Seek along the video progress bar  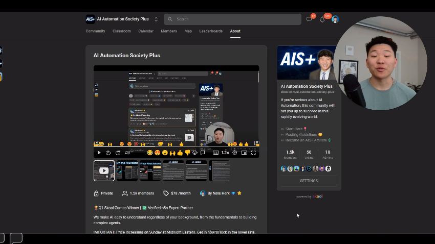(176, 147)
